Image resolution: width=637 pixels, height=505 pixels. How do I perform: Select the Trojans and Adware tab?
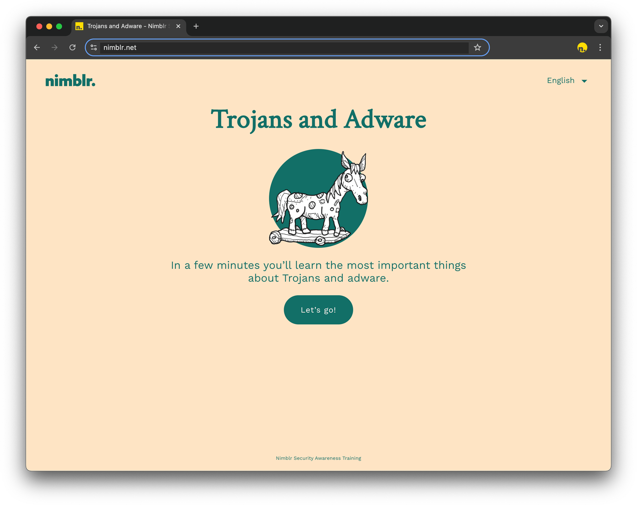[124, 26]
